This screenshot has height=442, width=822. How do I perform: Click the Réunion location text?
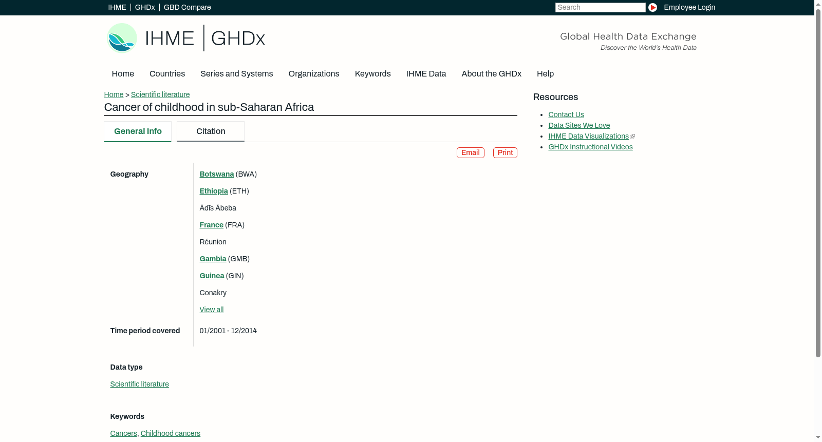(x=213, y=242)
